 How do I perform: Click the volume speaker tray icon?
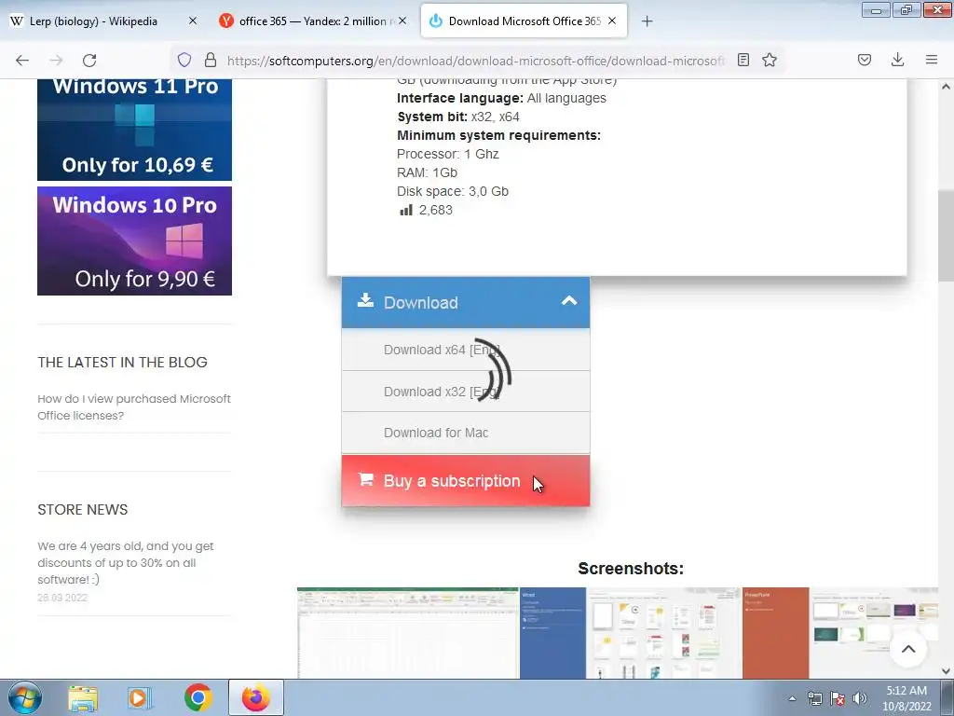(860, 698)
